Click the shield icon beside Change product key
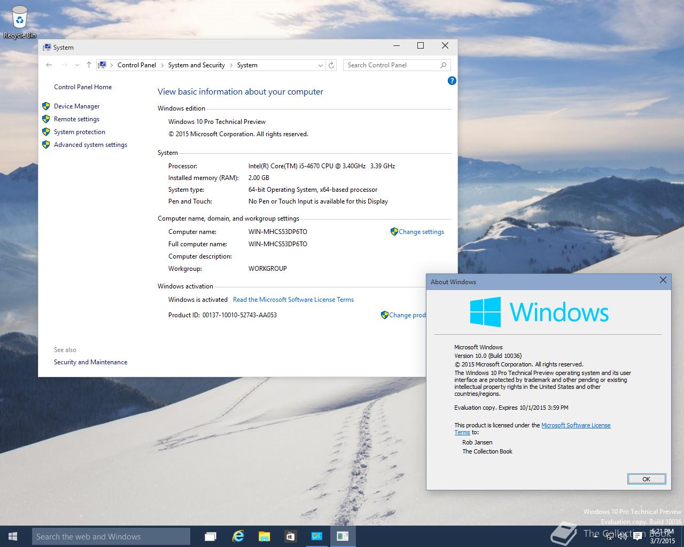 point(385,315)
